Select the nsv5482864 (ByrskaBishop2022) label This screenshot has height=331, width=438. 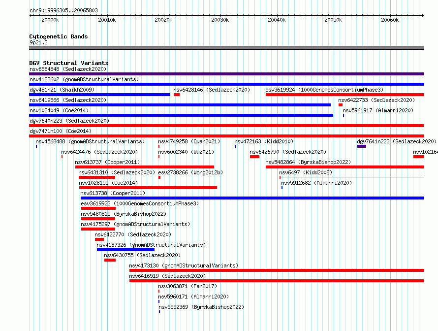point(308,162)
